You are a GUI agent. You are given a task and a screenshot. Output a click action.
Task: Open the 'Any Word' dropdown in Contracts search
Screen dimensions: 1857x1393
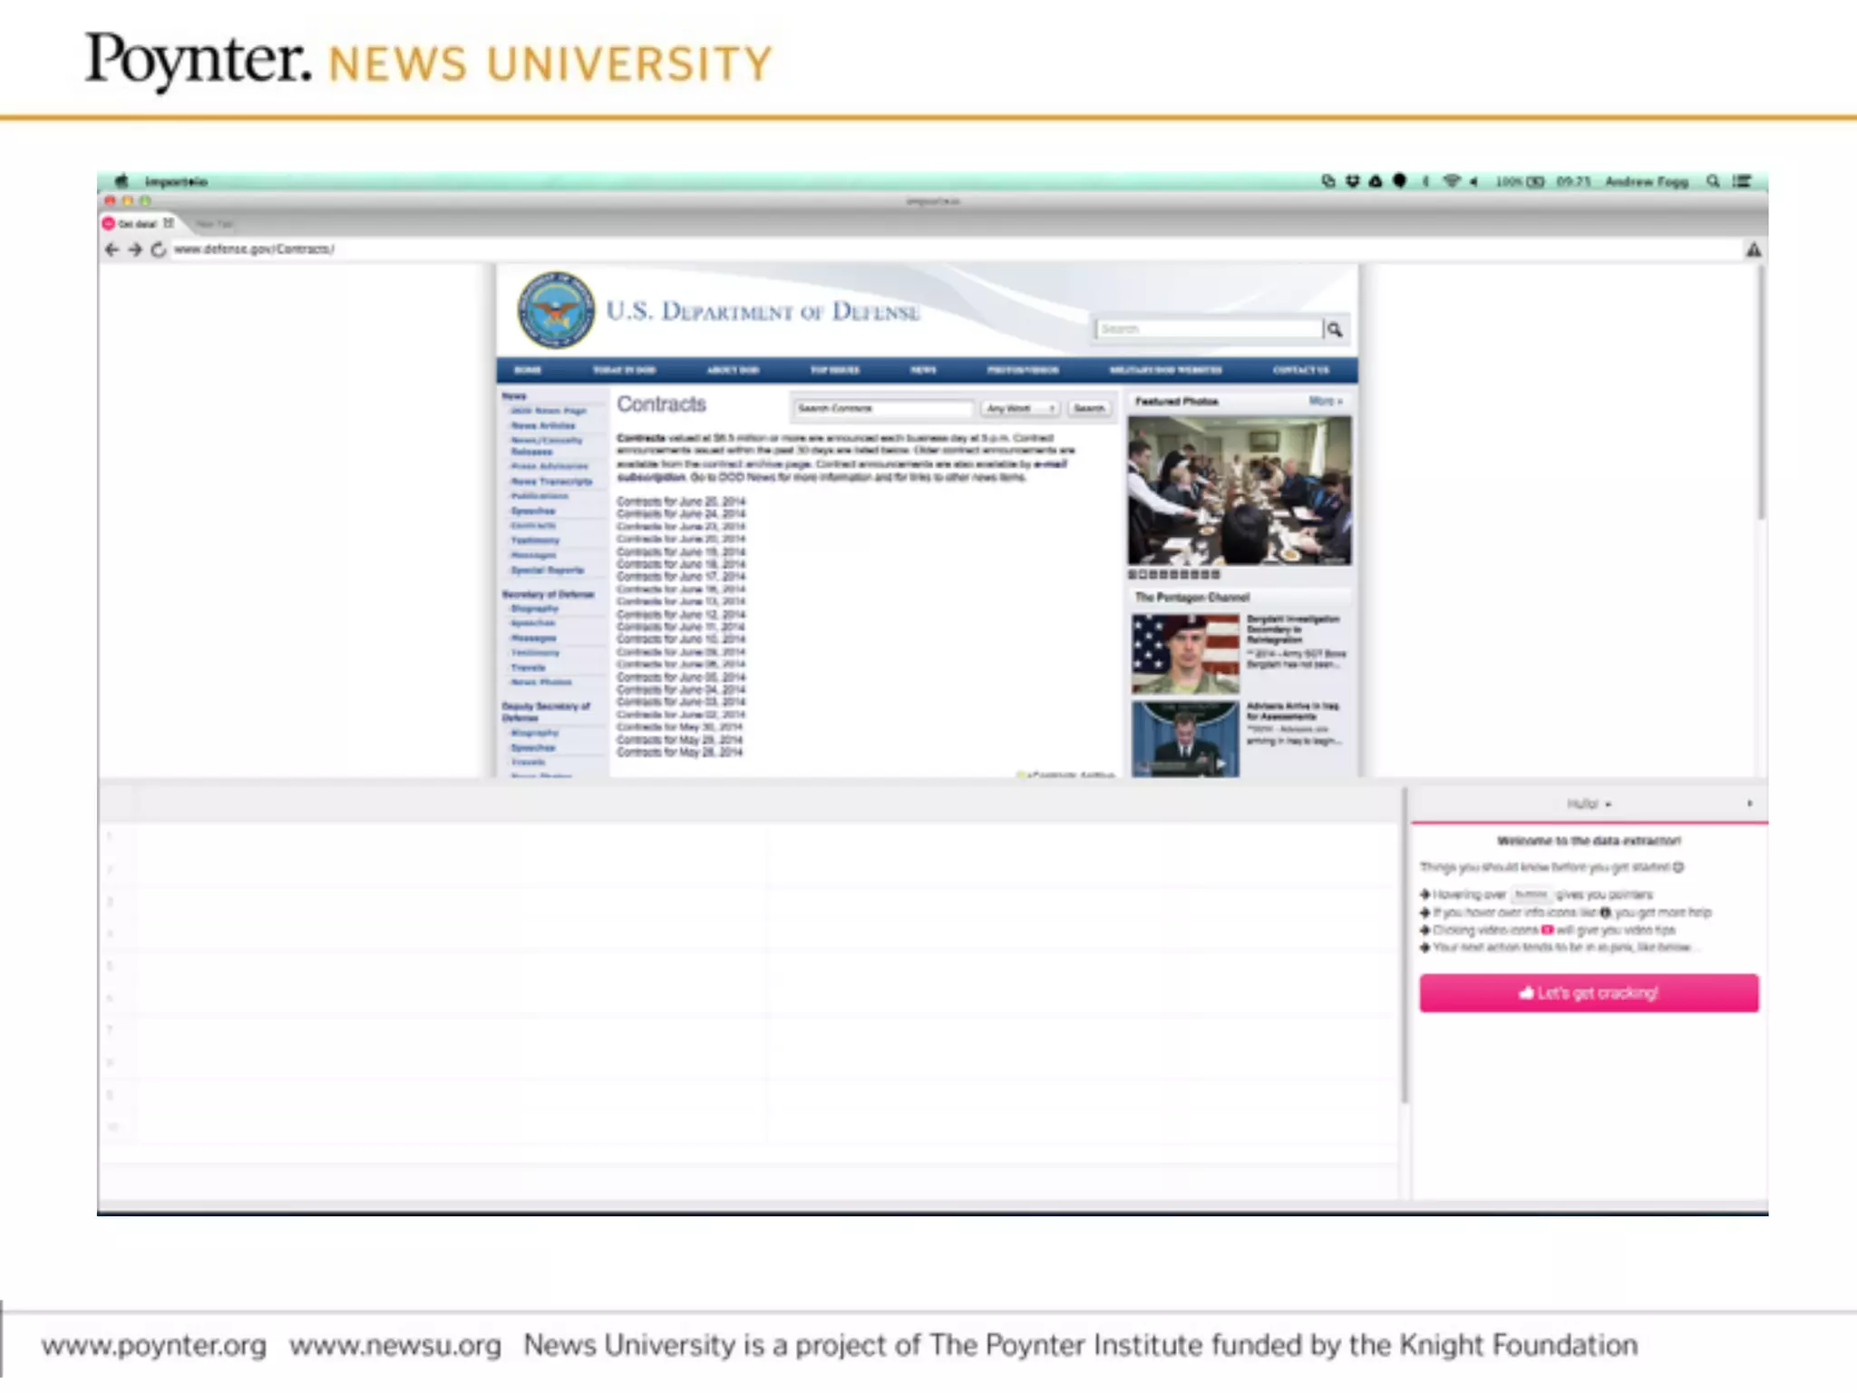click(1020, 409)
